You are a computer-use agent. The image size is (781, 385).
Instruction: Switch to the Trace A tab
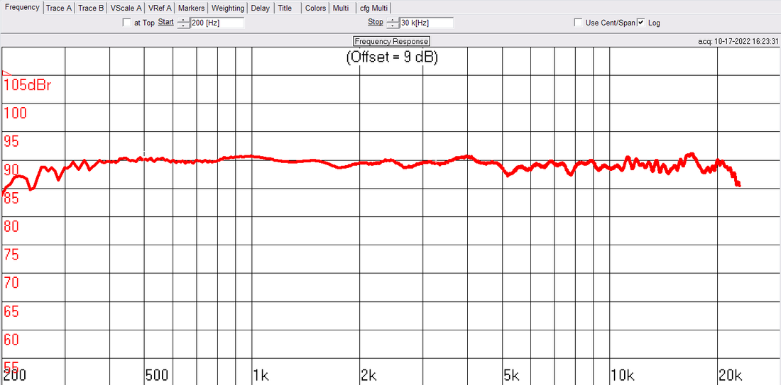(58, 9)
